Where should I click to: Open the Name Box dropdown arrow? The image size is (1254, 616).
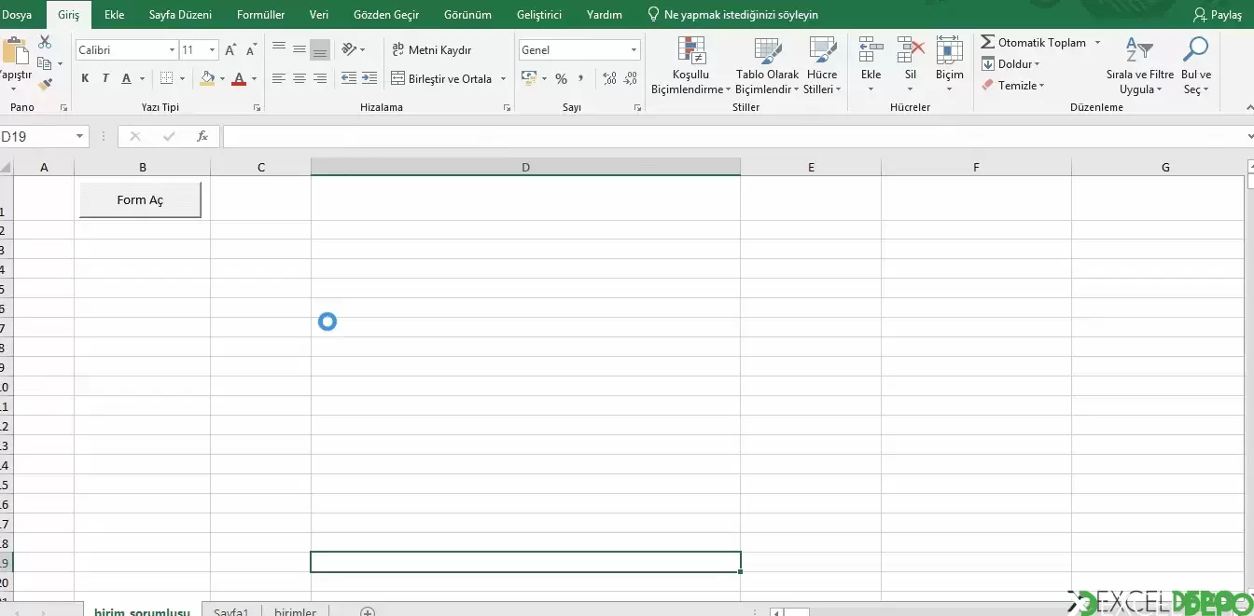79,136
